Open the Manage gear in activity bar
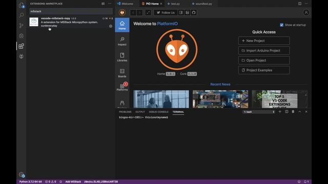Viewport: 328px width, 184px height. (22, 175)
